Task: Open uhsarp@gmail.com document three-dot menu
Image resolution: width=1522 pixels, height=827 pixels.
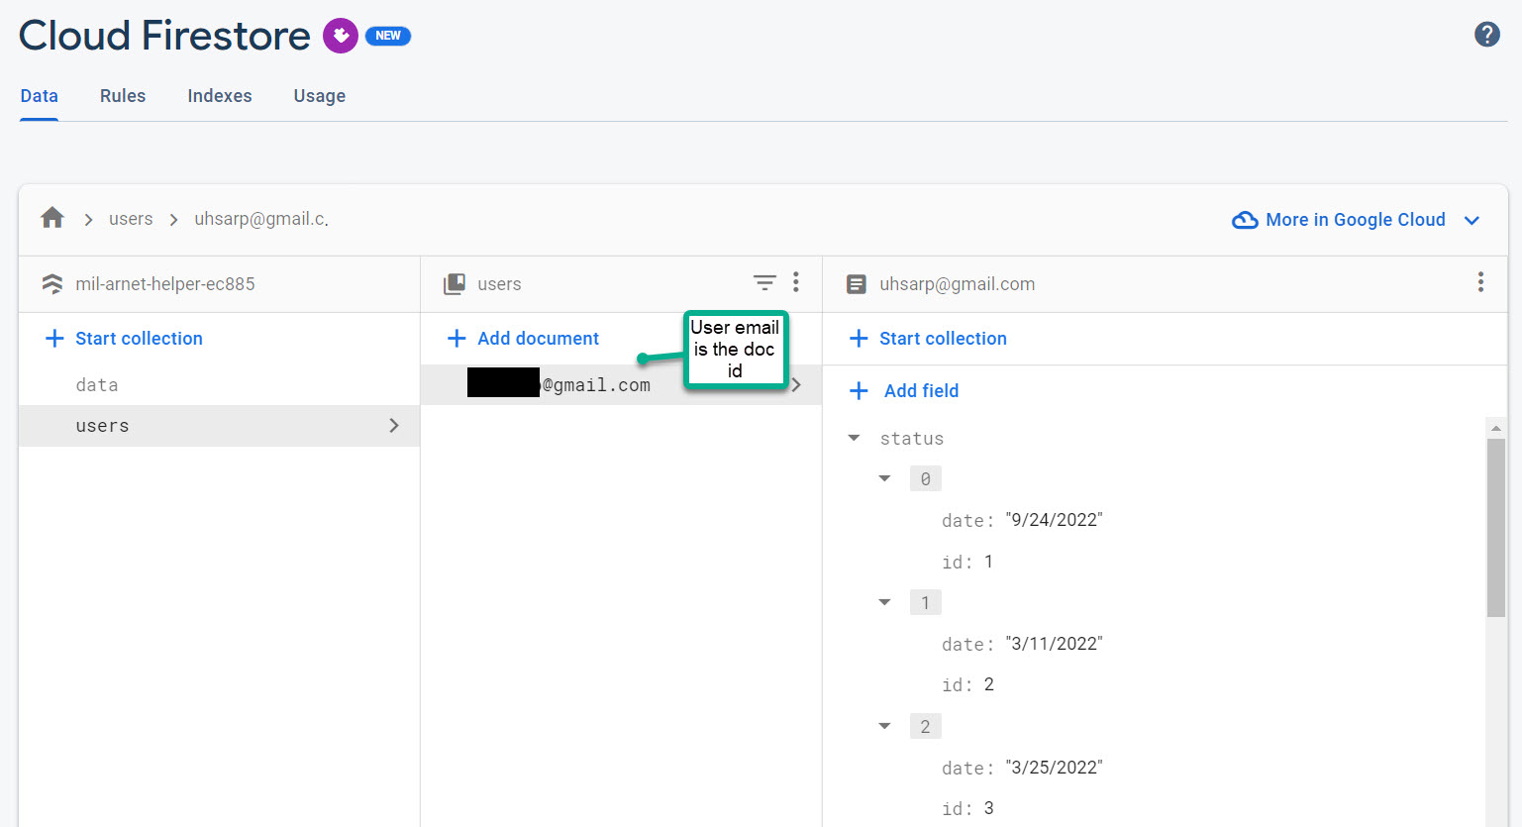Action: coord(1480,283)
